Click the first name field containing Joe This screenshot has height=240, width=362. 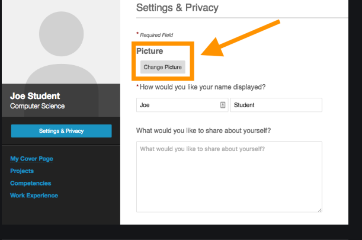tap(177, 105)
